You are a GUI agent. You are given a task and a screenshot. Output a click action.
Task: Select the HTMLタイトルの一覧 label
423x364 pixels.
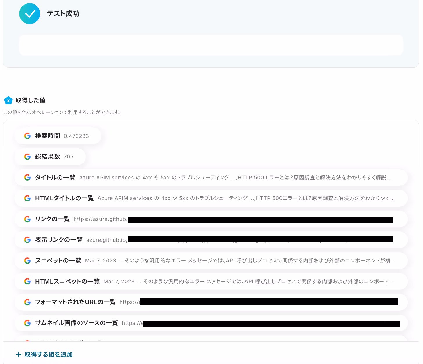point(64,198)
